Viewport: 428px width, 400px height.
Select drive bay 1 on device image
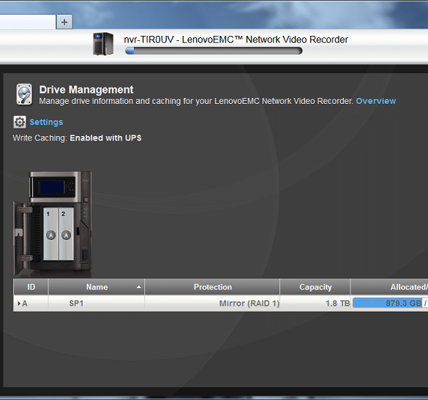pyautogui.click(x=50, y=233)
